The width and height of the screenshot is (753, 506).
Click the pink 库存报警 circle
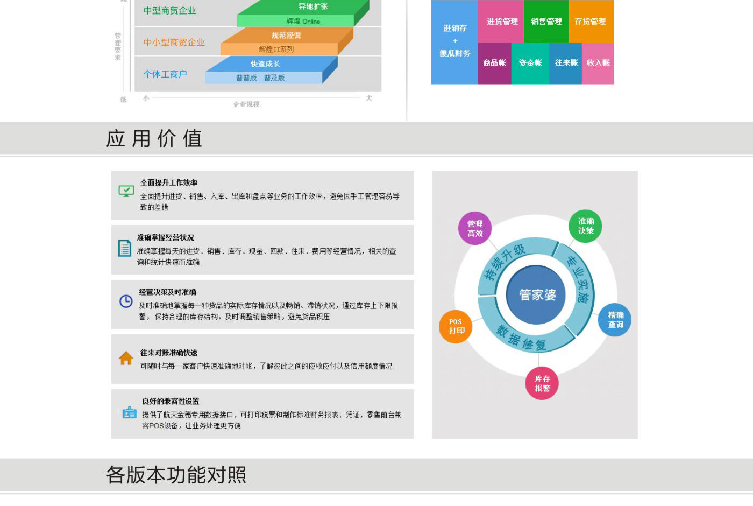[542, 383]
